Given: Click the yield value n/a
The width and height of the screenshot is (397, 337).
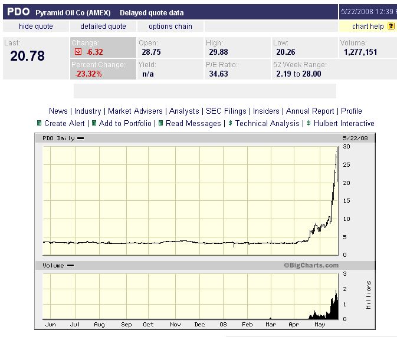Looking at the screenshot, I should 148,74.
